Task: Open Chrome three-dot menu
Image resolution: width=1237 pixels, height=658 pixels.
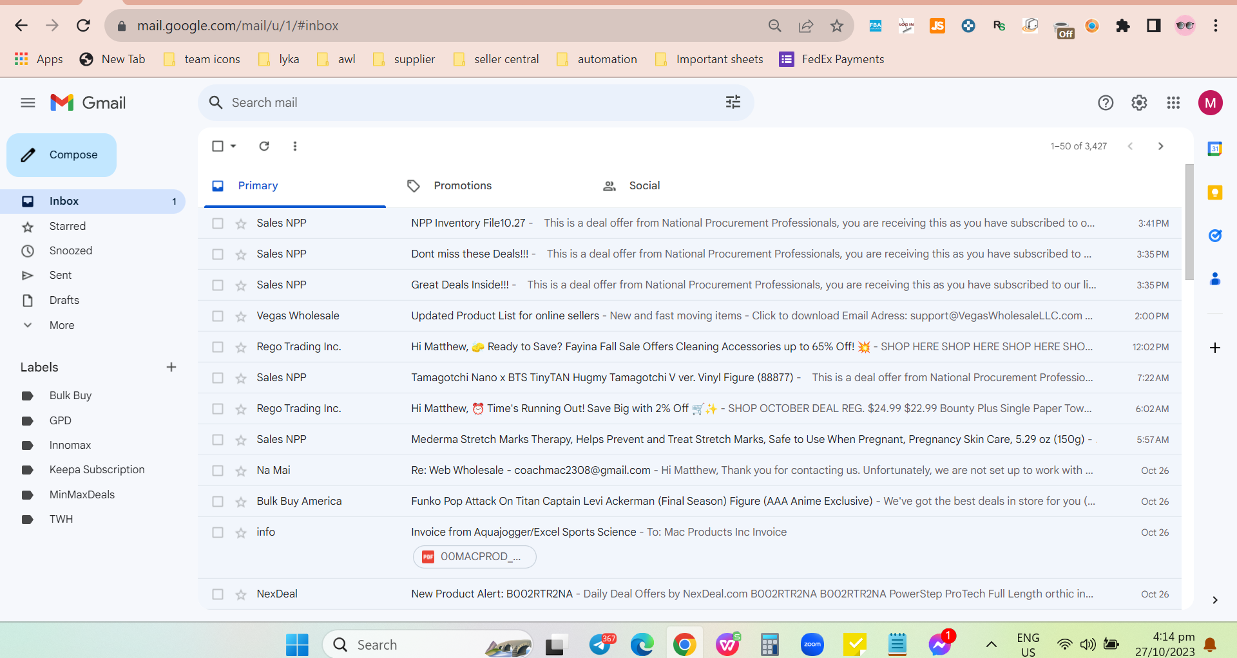Action: [x=1216, y=26]
